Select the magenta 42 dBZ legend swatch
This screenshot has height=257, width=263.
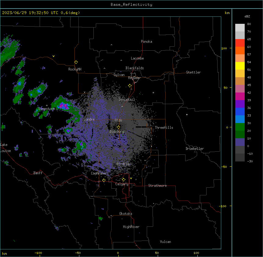point(240,96)
